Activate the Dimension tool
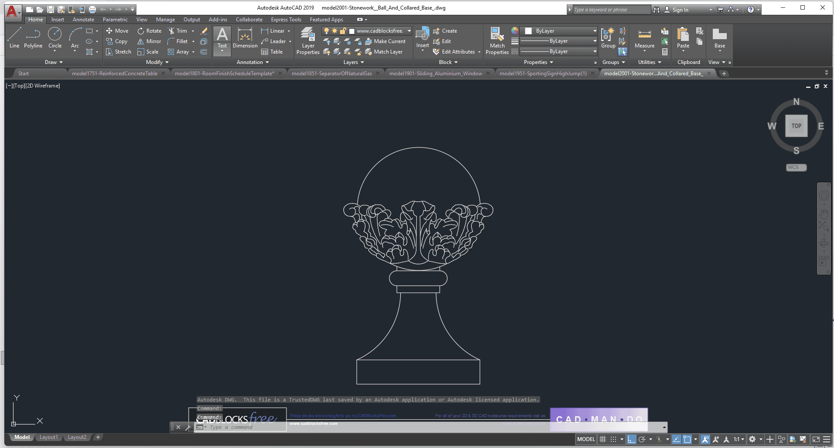The height and width of the screenshot is (448, 834). pyautogui.click(x=245, y=37)
